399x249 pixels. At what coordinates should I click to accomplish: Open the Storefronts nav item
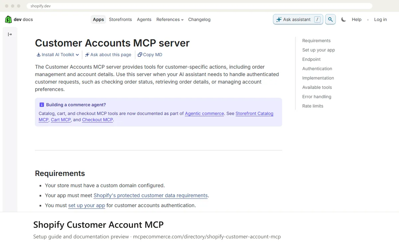[x=120, y=20]
